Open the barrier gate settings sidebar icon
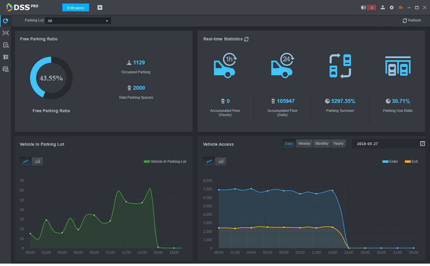The width and height of the screenshot is (430, 266). click(6, 57)
